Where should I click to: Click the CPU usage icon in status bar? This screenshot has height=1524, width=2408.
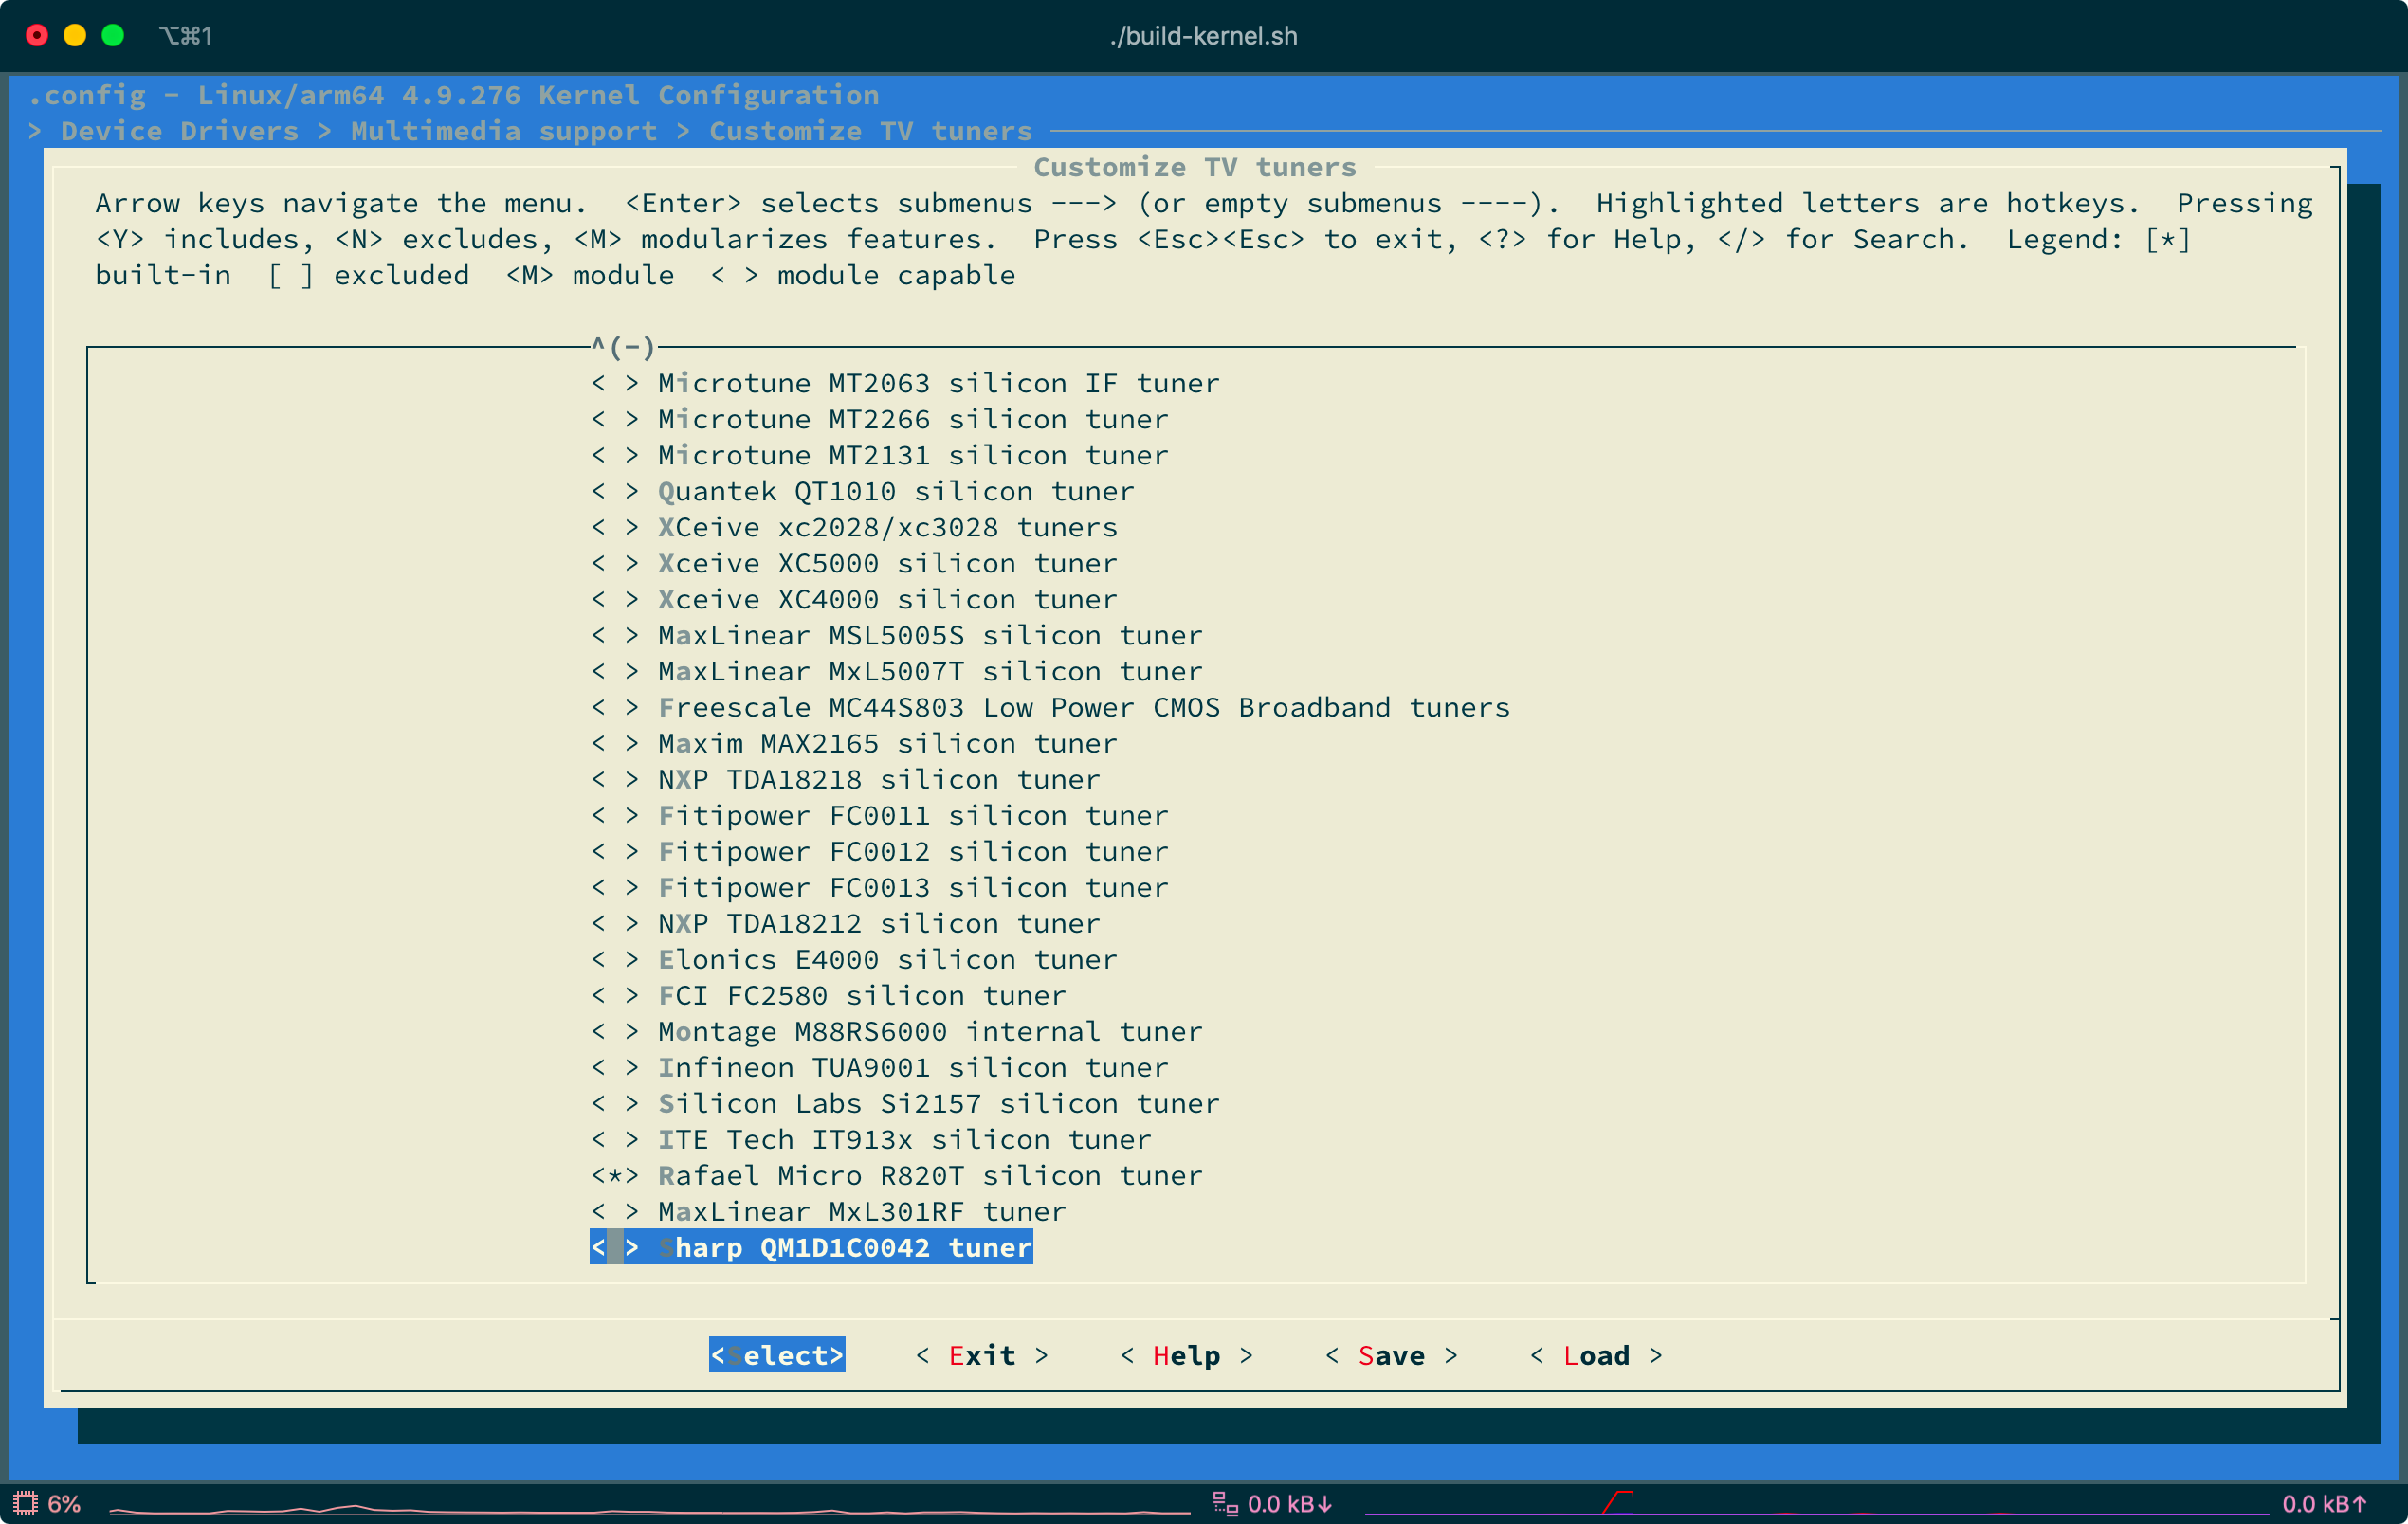tap(25, 1503)
